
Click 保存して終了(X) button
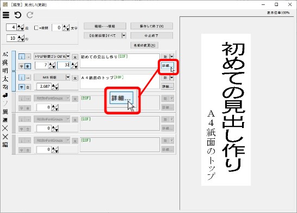(x=152, y=26)
